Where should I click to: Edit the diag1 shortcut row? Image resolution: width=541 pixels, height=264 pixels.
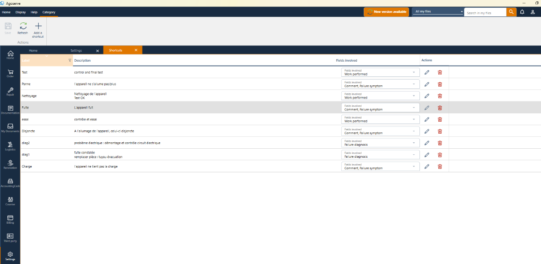pos(427,155)
